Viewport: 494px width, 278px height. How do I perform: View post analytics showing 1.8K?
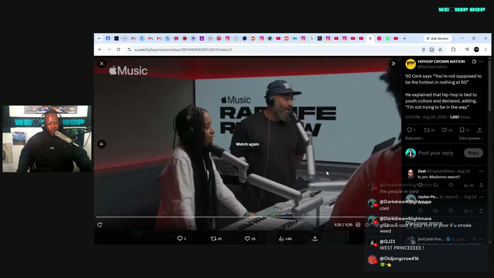point(285,239)
